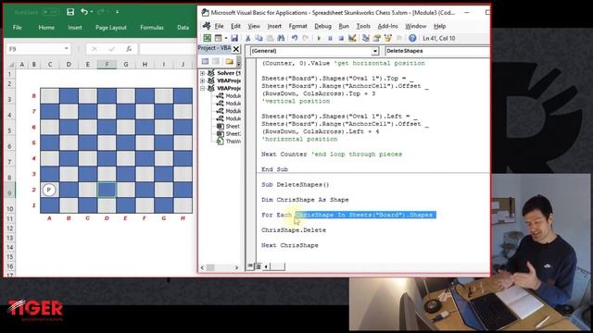
Task: Open the Run menu
Action: (x=344, y=26)
